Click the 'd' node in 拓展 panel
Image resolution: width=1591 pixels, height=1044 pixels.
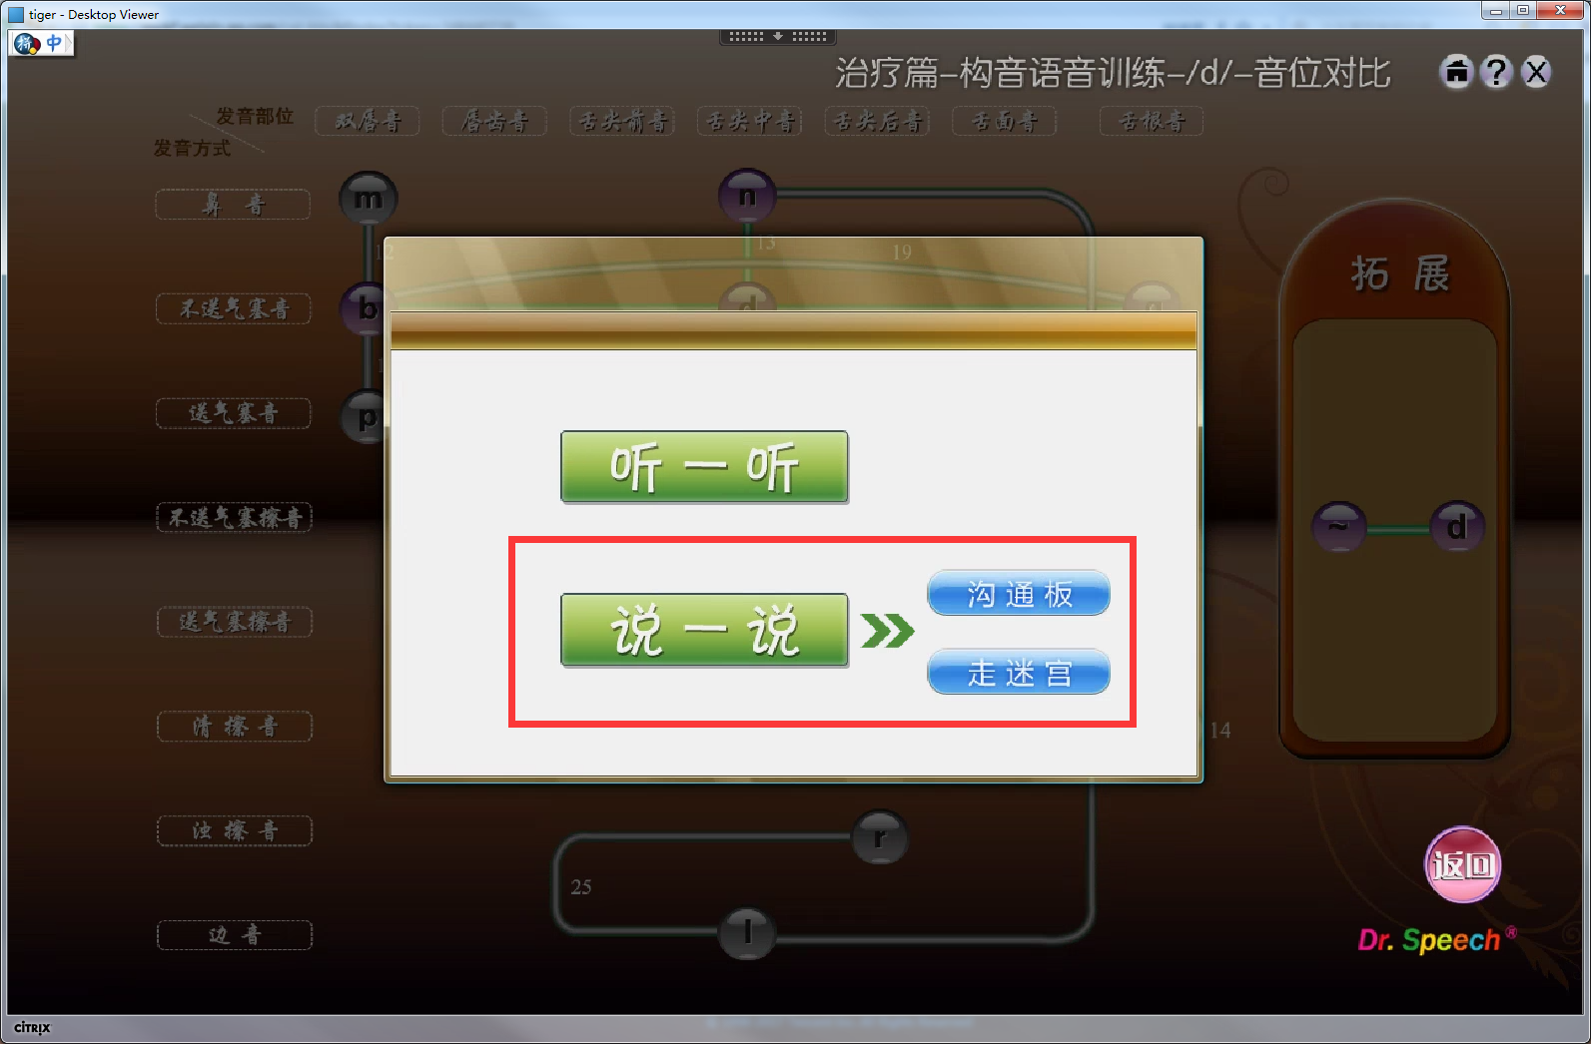(1457, 526)
